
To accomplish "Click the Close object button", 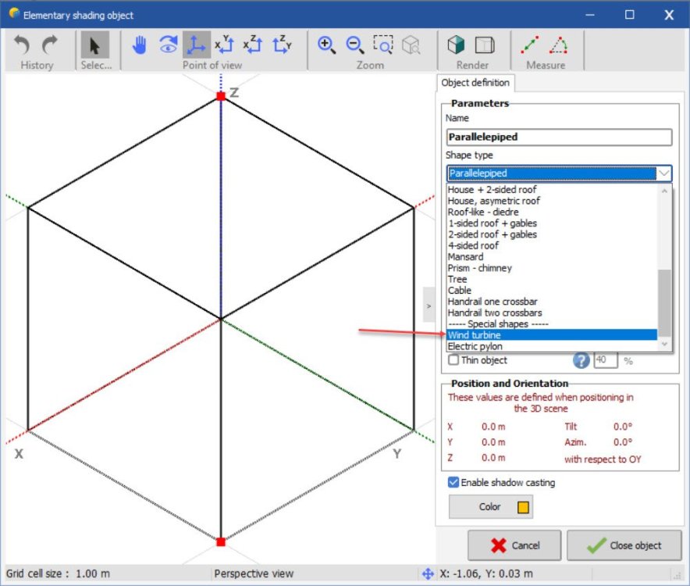I will (624, 545).
